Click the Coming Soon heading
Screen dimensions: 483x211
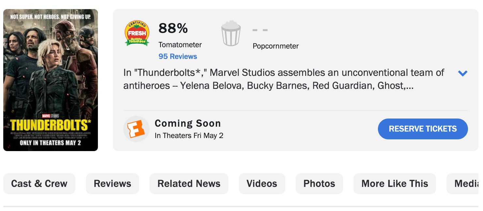click(188, 123)
